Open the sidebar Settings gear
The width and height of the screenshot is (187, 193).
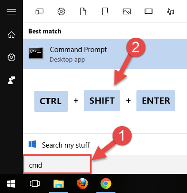(x=11, y=57)
